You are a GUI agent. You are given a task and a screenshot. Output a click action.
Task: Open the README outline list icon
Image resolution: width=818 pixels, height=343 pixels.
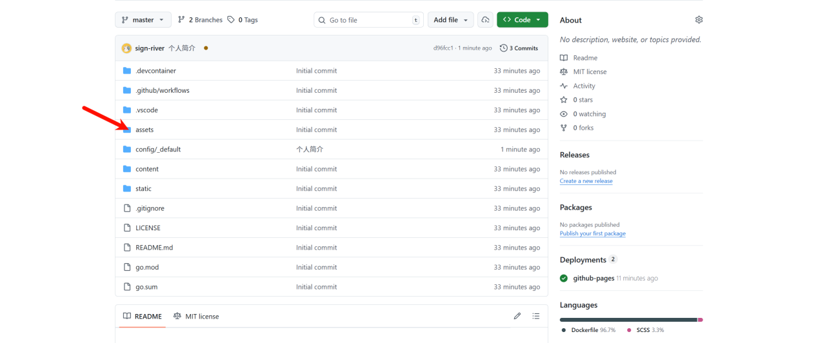pos(535,316)
